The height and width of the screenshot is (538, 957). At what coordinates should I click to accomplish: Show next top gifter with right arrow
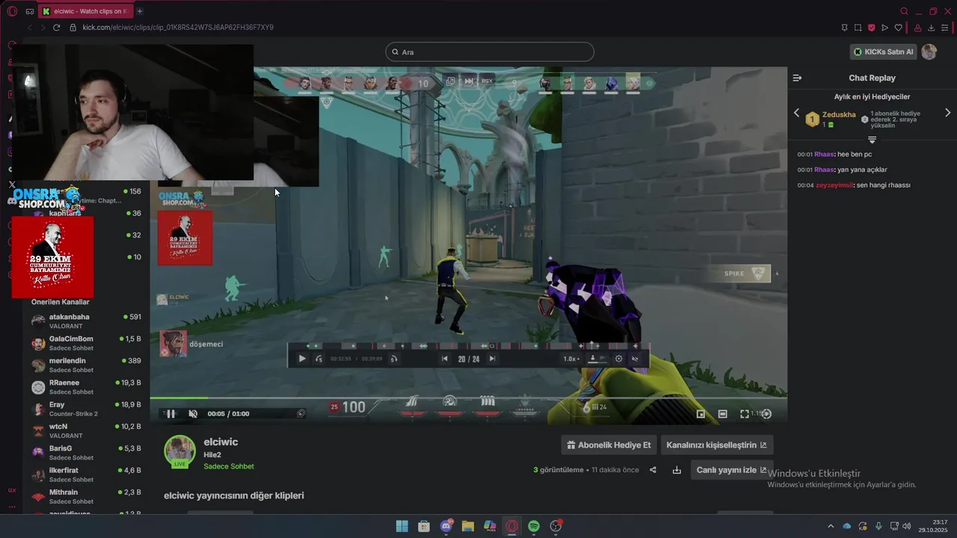point(948,113)
